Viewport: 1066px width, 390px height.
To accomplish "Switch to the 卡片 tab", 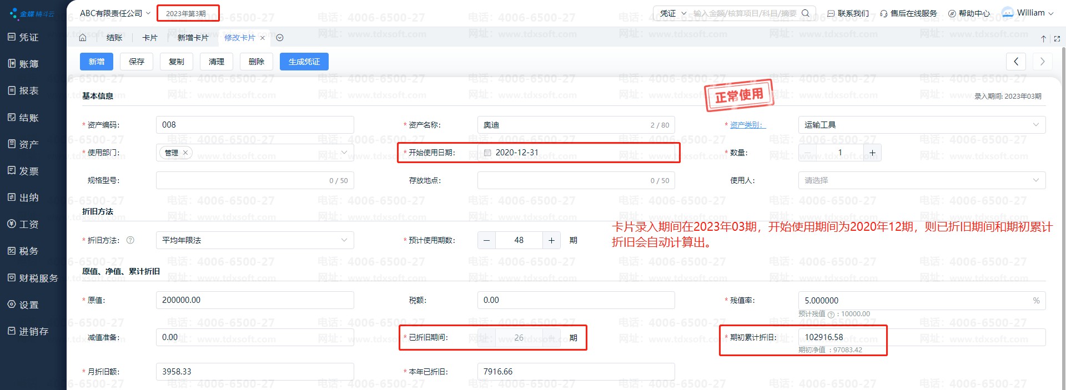I will [150, 38].
